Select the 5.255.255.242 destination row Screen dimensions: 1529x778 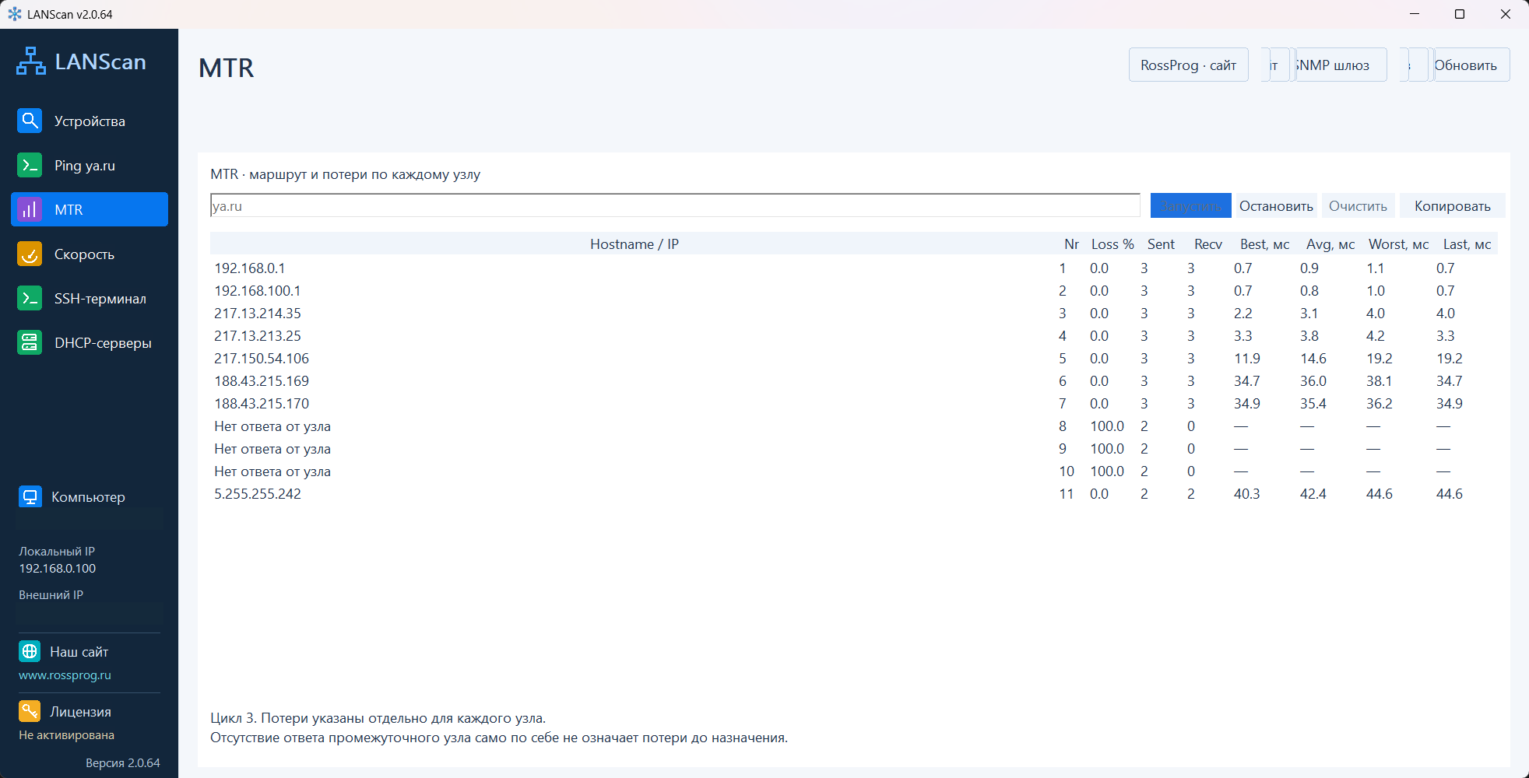point(853,493)
